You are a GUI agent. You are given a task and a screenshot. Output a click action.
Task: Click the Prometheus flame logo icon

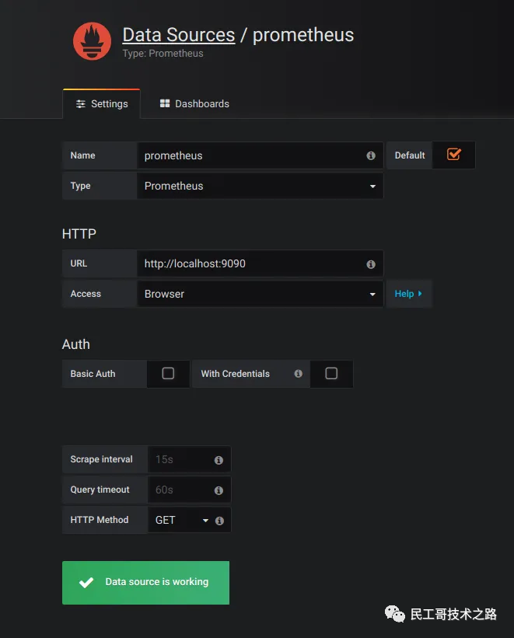click(92, 41)
